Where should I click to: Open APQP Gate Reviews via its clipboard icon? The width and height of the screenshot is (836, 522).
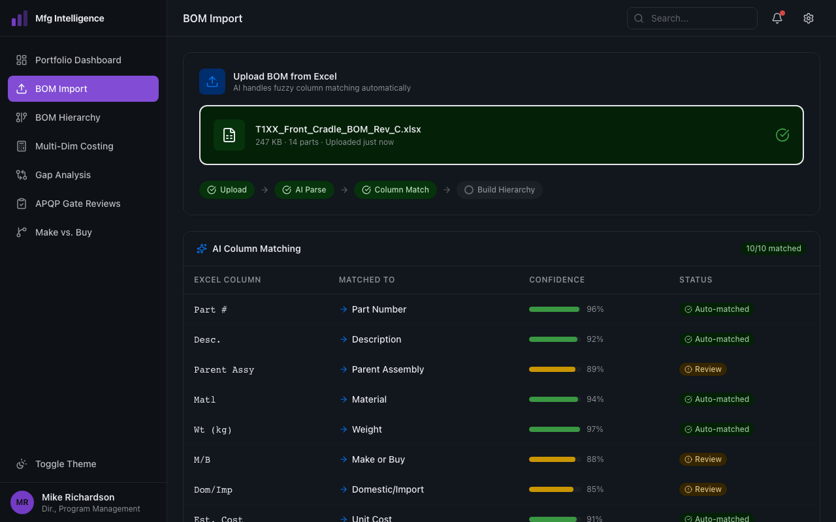22,204
